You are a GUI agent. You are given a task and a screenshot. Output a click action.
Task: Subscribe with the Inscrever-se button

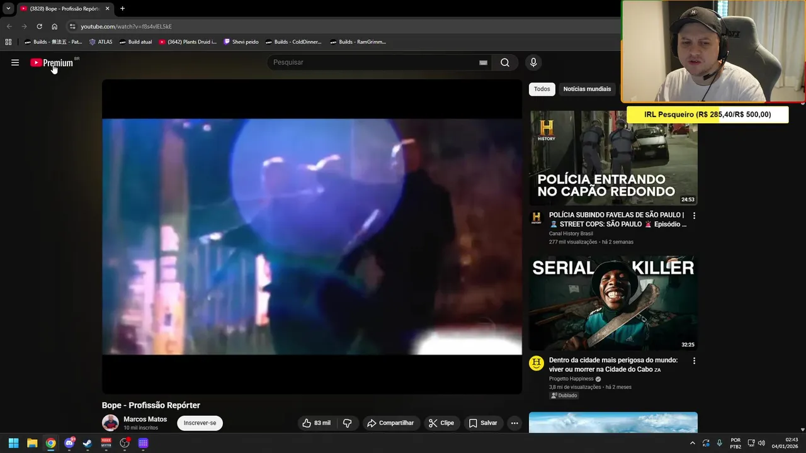coord(200,423)
